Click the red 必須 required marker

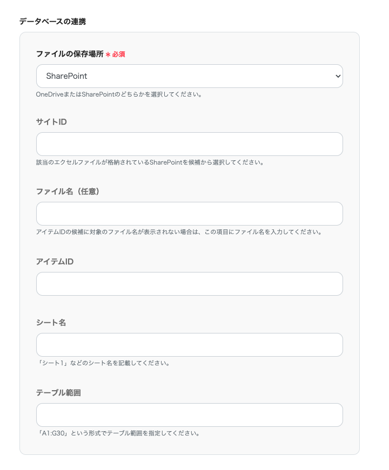click(x=116, y=55)
